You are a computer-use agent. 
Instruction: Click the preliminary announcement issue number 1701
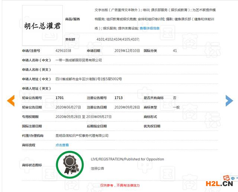point(59,98)
